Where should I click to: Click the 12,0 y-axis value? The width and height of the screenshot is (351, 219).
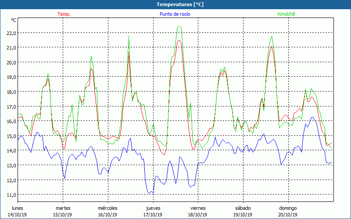tap(11, 180)
